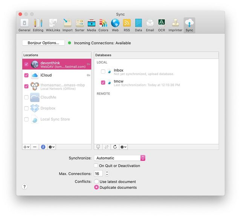
Task: Select the CloudMe location name
Action: [x=48, y=97]
